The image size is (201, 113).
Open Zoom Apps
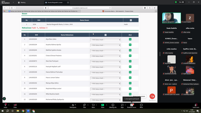pos(122,106)
